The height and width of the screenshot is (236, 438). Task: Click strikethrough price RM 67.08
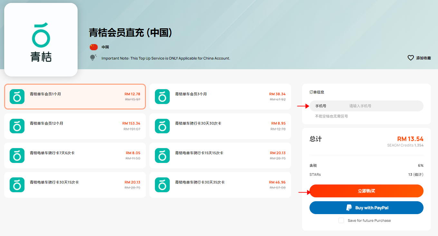pos(278,188)
